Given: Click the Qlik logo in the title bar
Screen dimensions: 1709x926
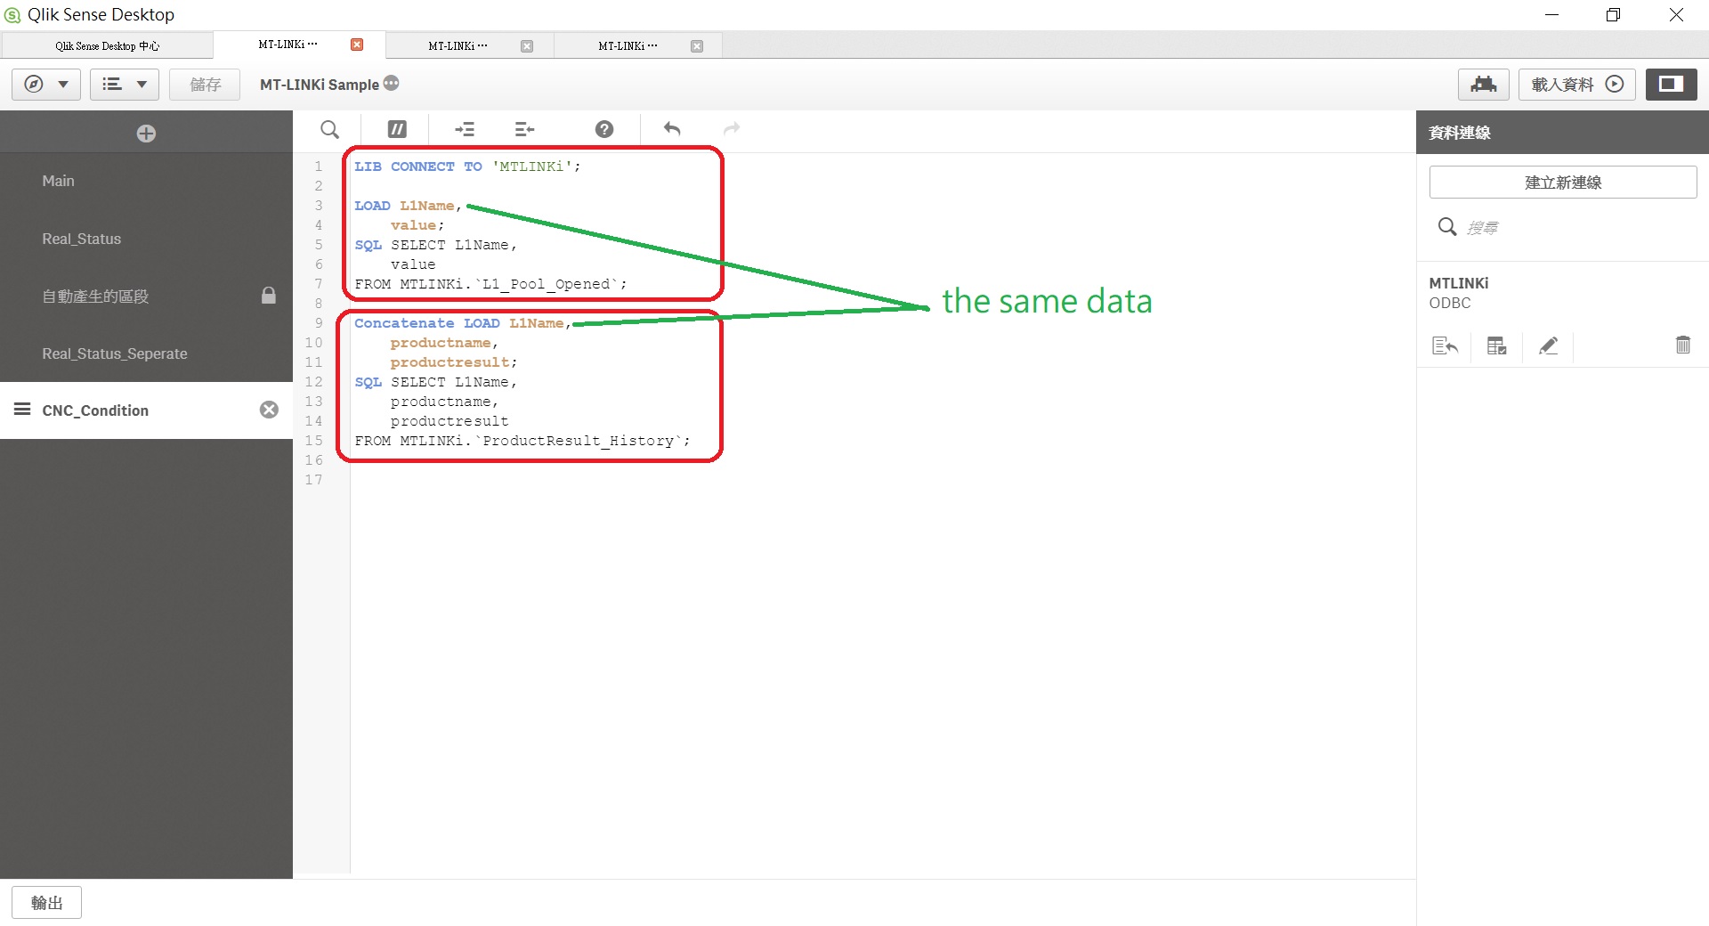Looking at the screenshot, I should pos(12,14).
